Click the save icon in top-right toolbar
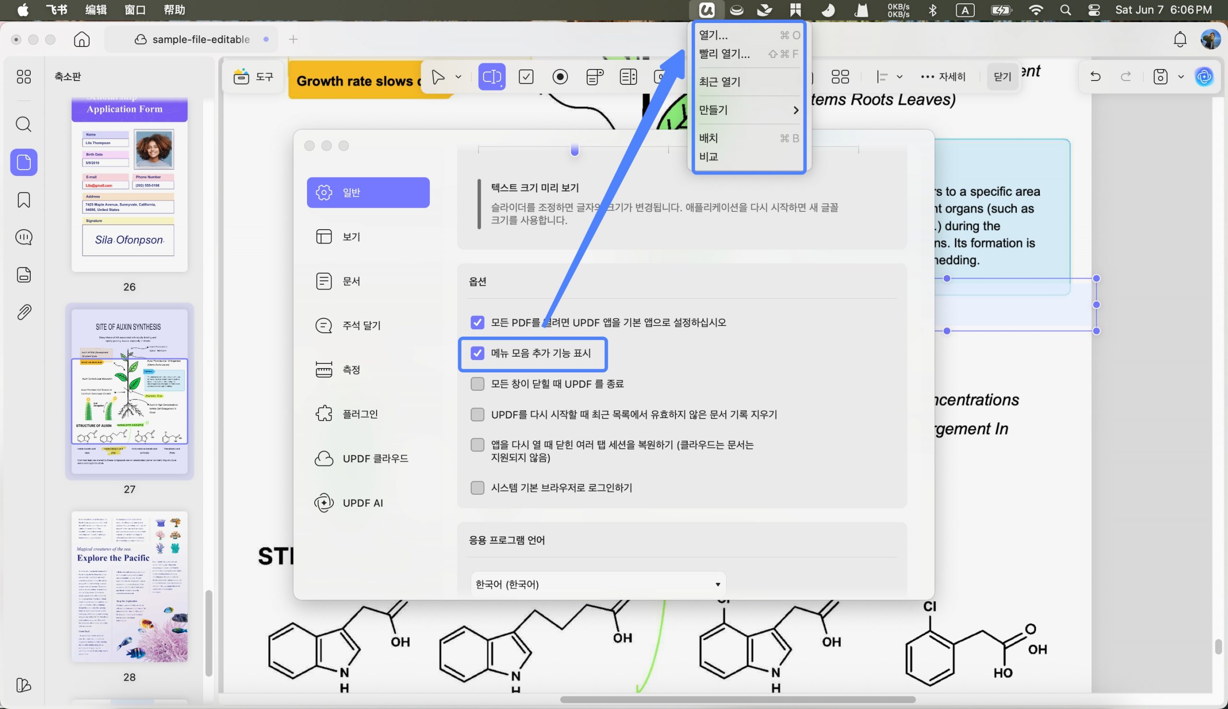This screenshot has height=709, width=1228. coord(1160,77)
